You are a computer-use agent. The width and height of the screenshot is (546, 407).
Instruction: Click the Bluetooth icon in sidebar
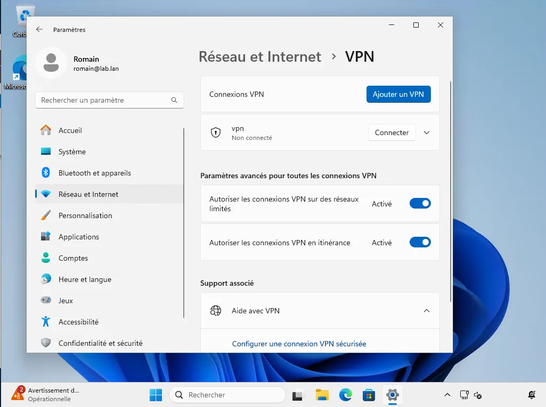point(46,173)
